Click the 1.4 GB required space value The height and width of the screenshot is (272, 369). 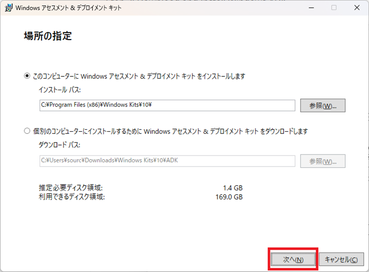(x=232, y=188)
